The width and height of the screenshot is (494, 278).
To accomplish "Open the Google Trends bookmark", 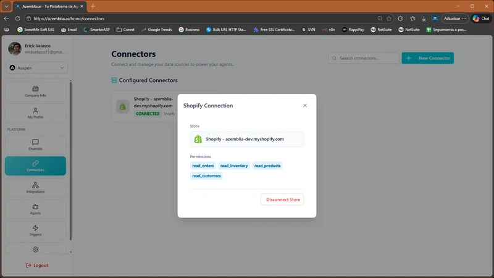I will coord(157,30).
